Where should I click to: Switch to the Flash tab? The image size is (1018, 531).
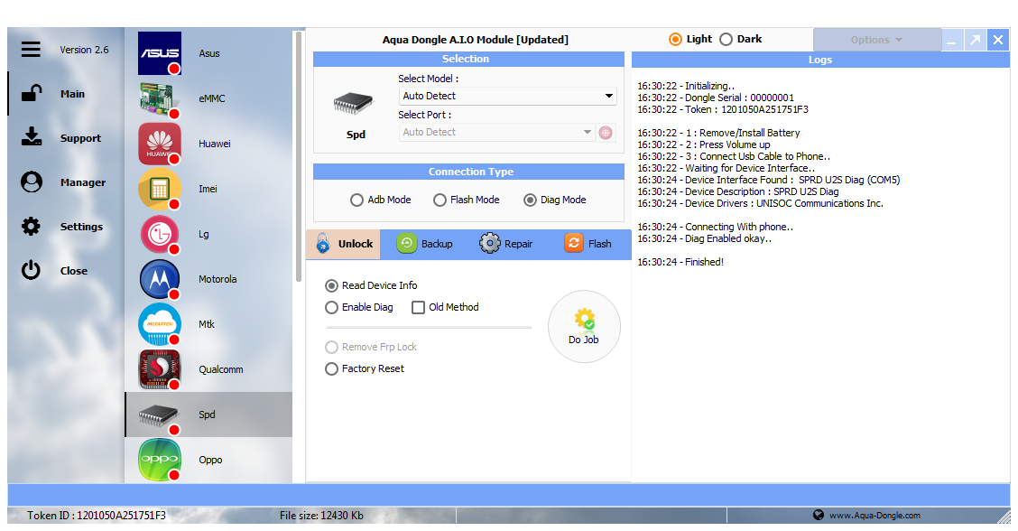(x=588, y=245)
